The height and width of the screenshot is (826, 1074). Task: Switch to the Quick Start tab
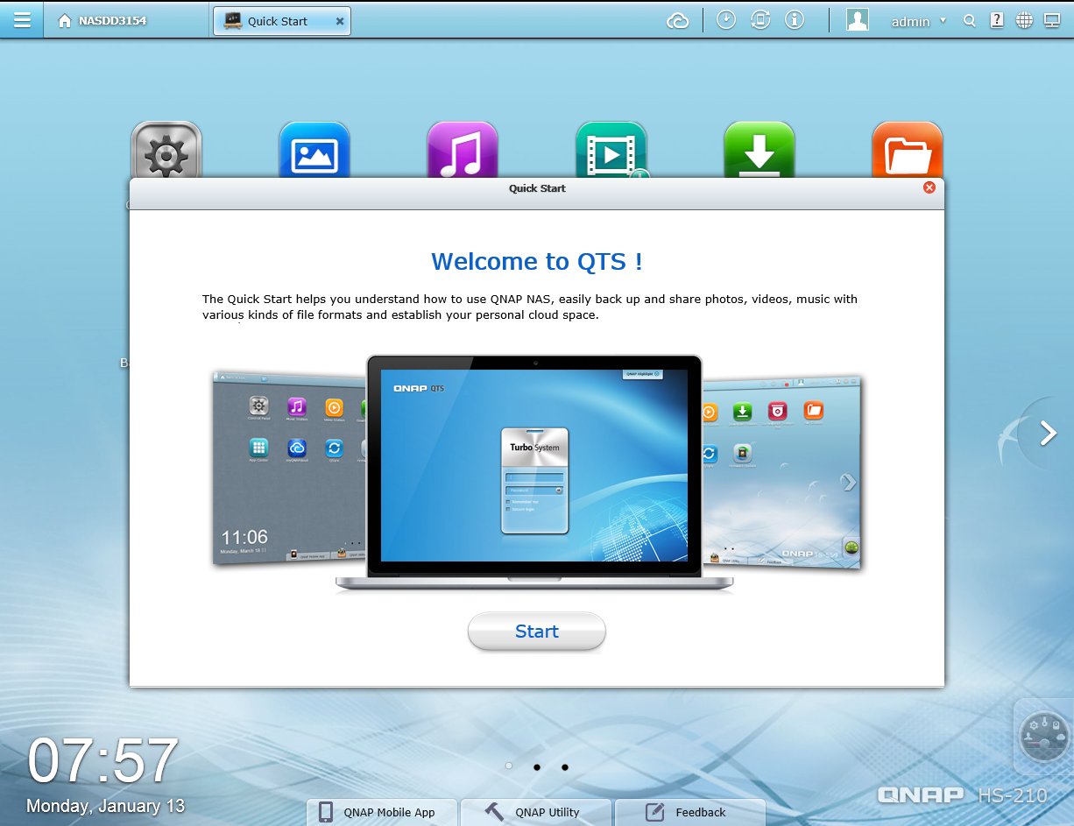point(275,21)
